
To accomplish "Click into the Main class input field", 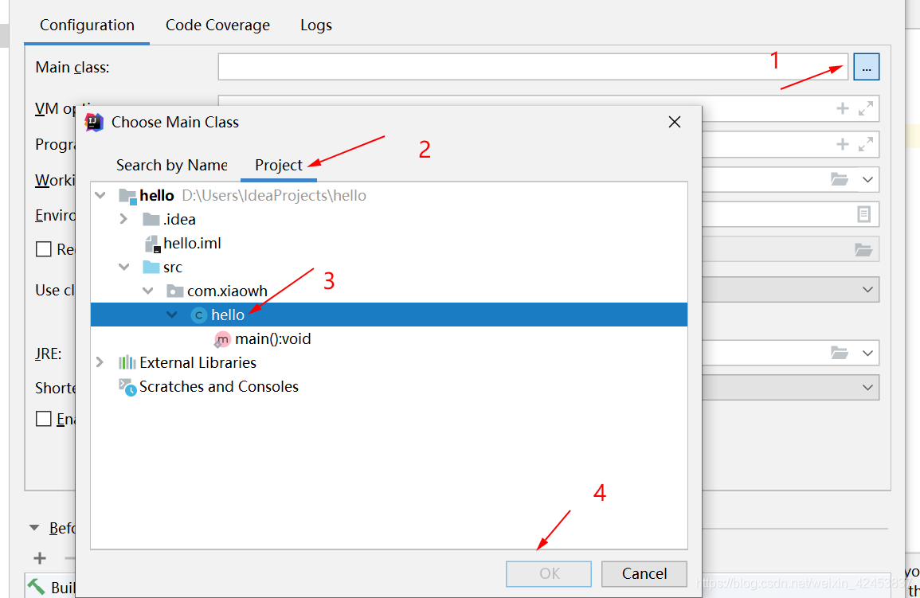I will (533, 67).
